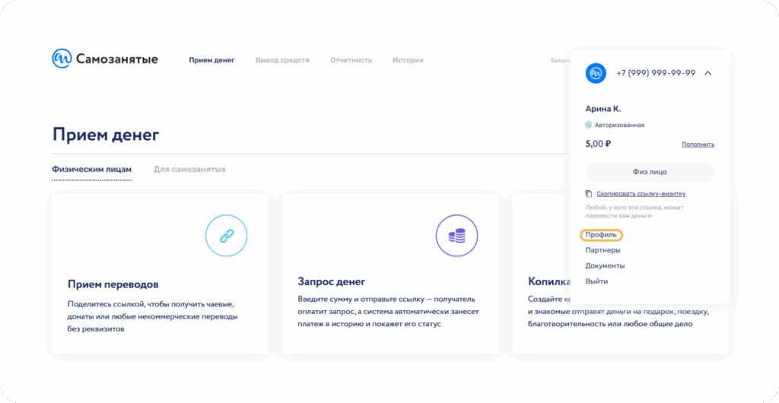Collapse the account menu with the chevron arrow
779x403 pixels.
point(707,73)
